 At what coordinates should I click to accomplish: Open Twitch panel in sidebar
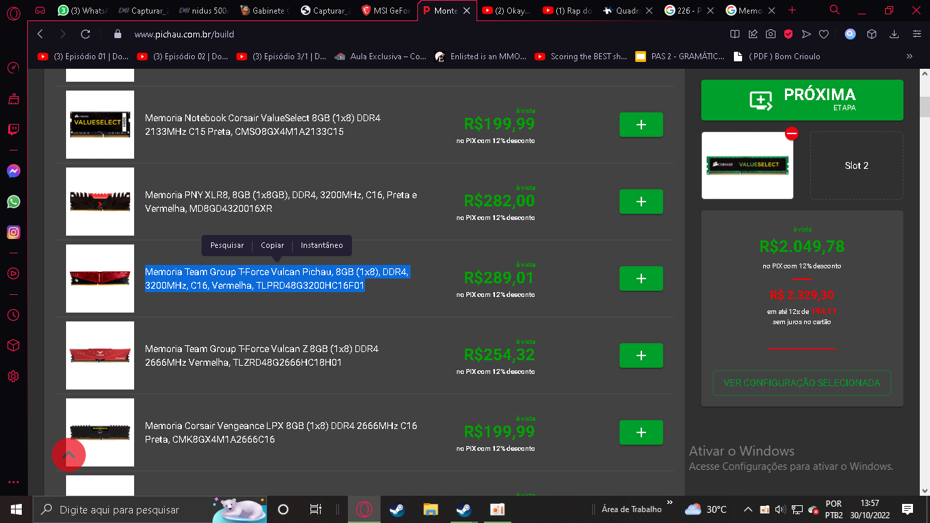[x=13, y=129]
